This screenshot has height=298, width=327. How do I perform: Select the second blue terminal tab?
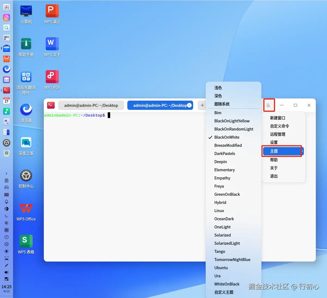point(160,105)
